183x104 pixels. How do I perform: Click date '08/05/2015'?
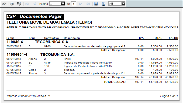[14, 73]
